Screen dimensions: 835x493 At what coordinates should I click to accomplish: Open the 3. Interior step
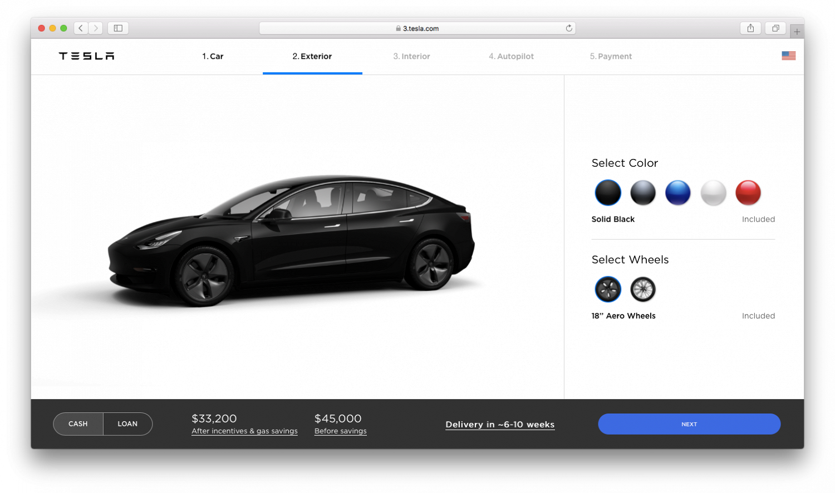pyautogui.click(x=411, y=57)
